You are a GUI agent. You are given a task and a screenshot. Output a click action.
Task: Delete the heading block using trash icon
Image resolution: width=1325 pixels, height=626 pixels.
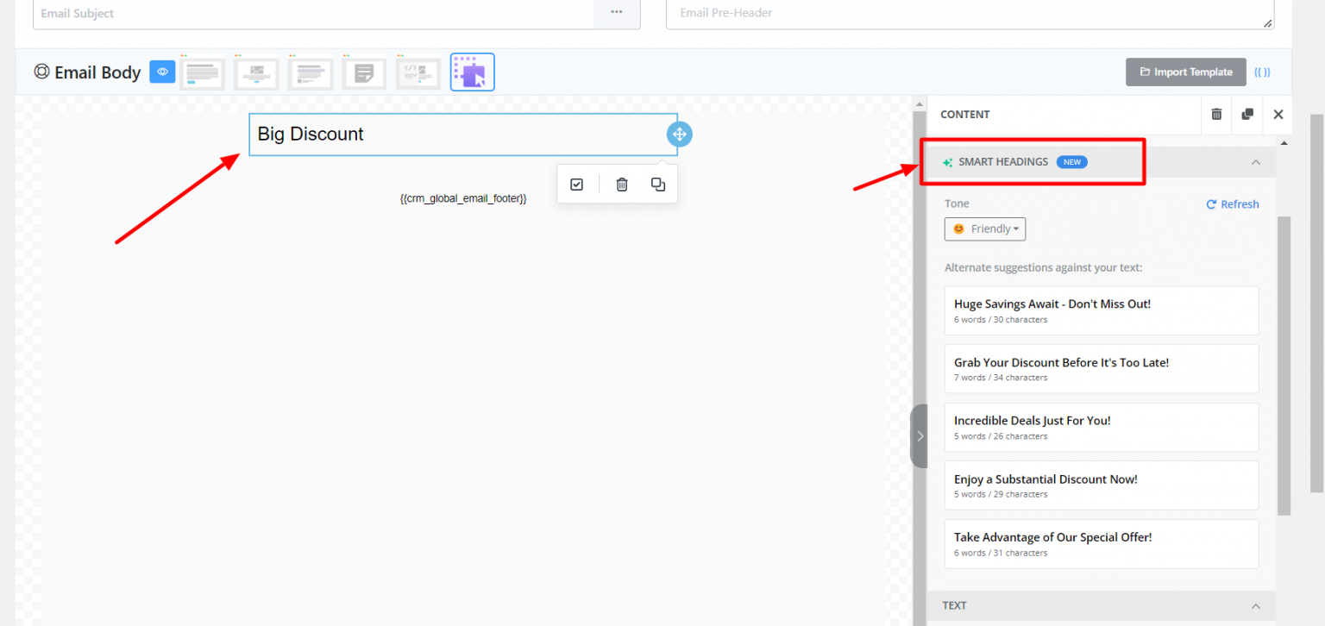click(621, 184)
